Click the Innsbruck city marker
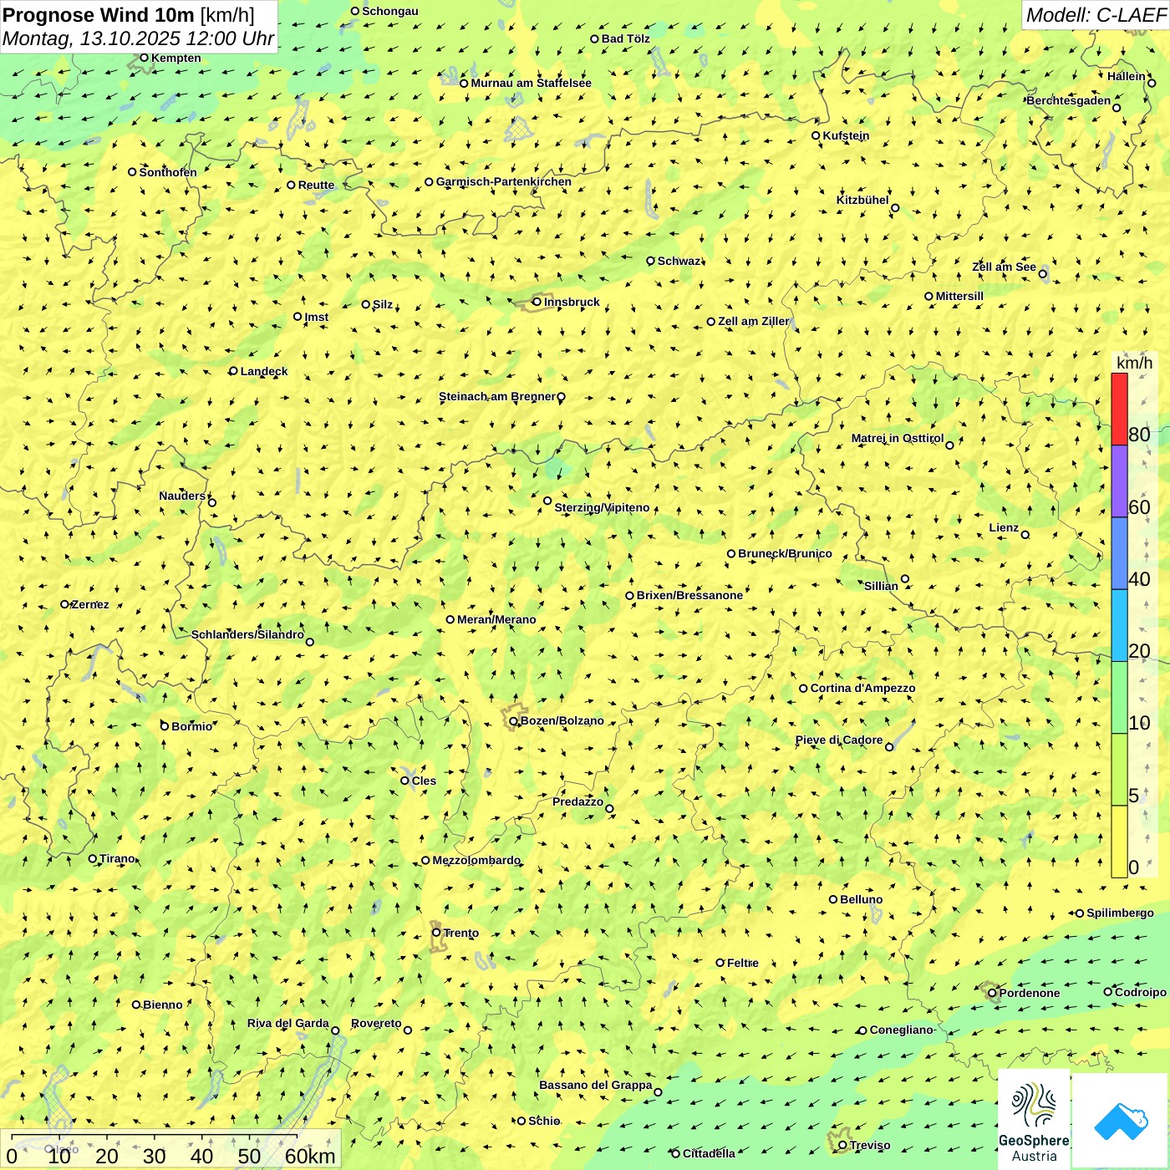This screenshot has width=1170, height=1170. click(537, 302)
